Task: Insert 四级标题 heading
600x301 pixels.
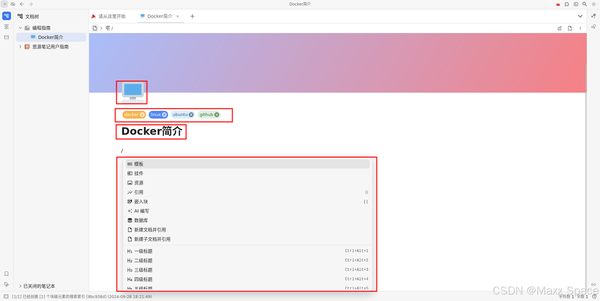Action: click(x=248, y=279)
